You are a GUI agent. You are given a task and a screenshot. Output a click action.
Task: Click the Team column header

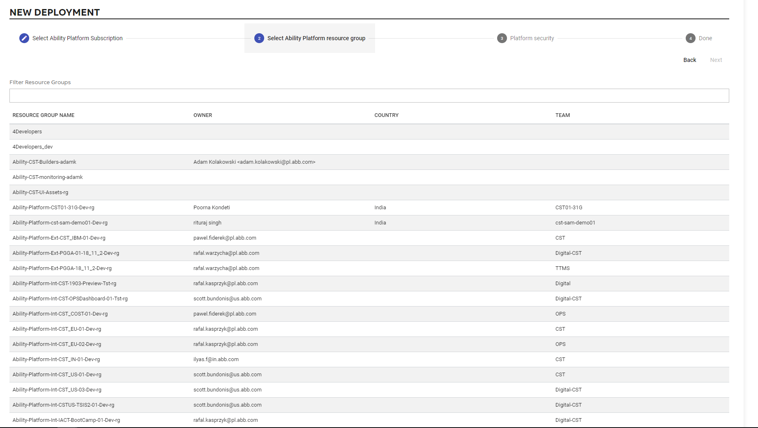(563, 115)
